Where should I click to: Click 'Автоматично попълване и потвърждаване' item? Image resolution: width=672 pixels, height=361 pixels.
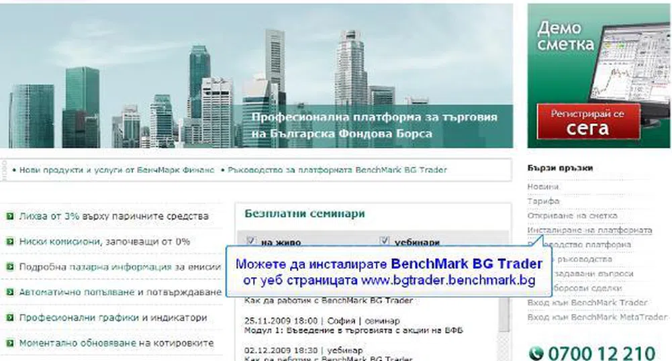tap(120, 292)
